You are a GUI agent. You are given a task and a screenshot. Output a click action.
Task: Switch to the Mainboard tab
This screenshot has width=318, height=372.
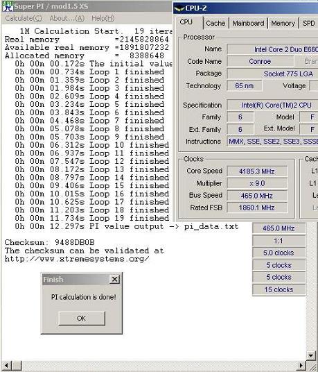point(248,24)
